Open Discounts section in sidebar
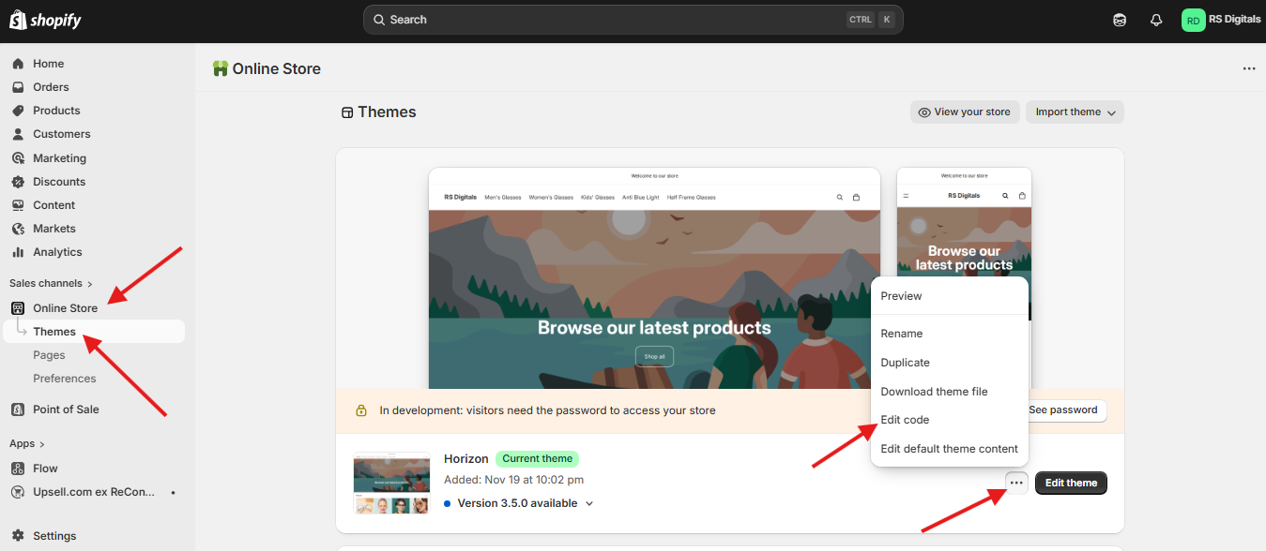Viewport: 1266px width, 551px height. tap(59, 182)
